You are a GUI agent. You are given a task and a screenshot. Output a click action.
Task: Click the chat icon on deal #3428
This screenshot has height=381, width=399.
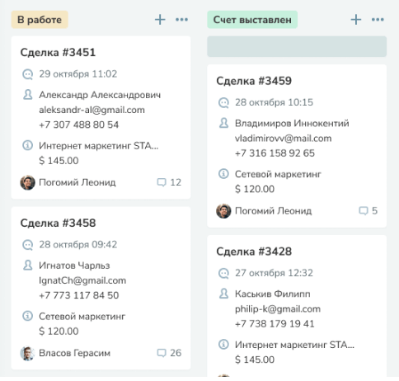click(x=223, y=273)
